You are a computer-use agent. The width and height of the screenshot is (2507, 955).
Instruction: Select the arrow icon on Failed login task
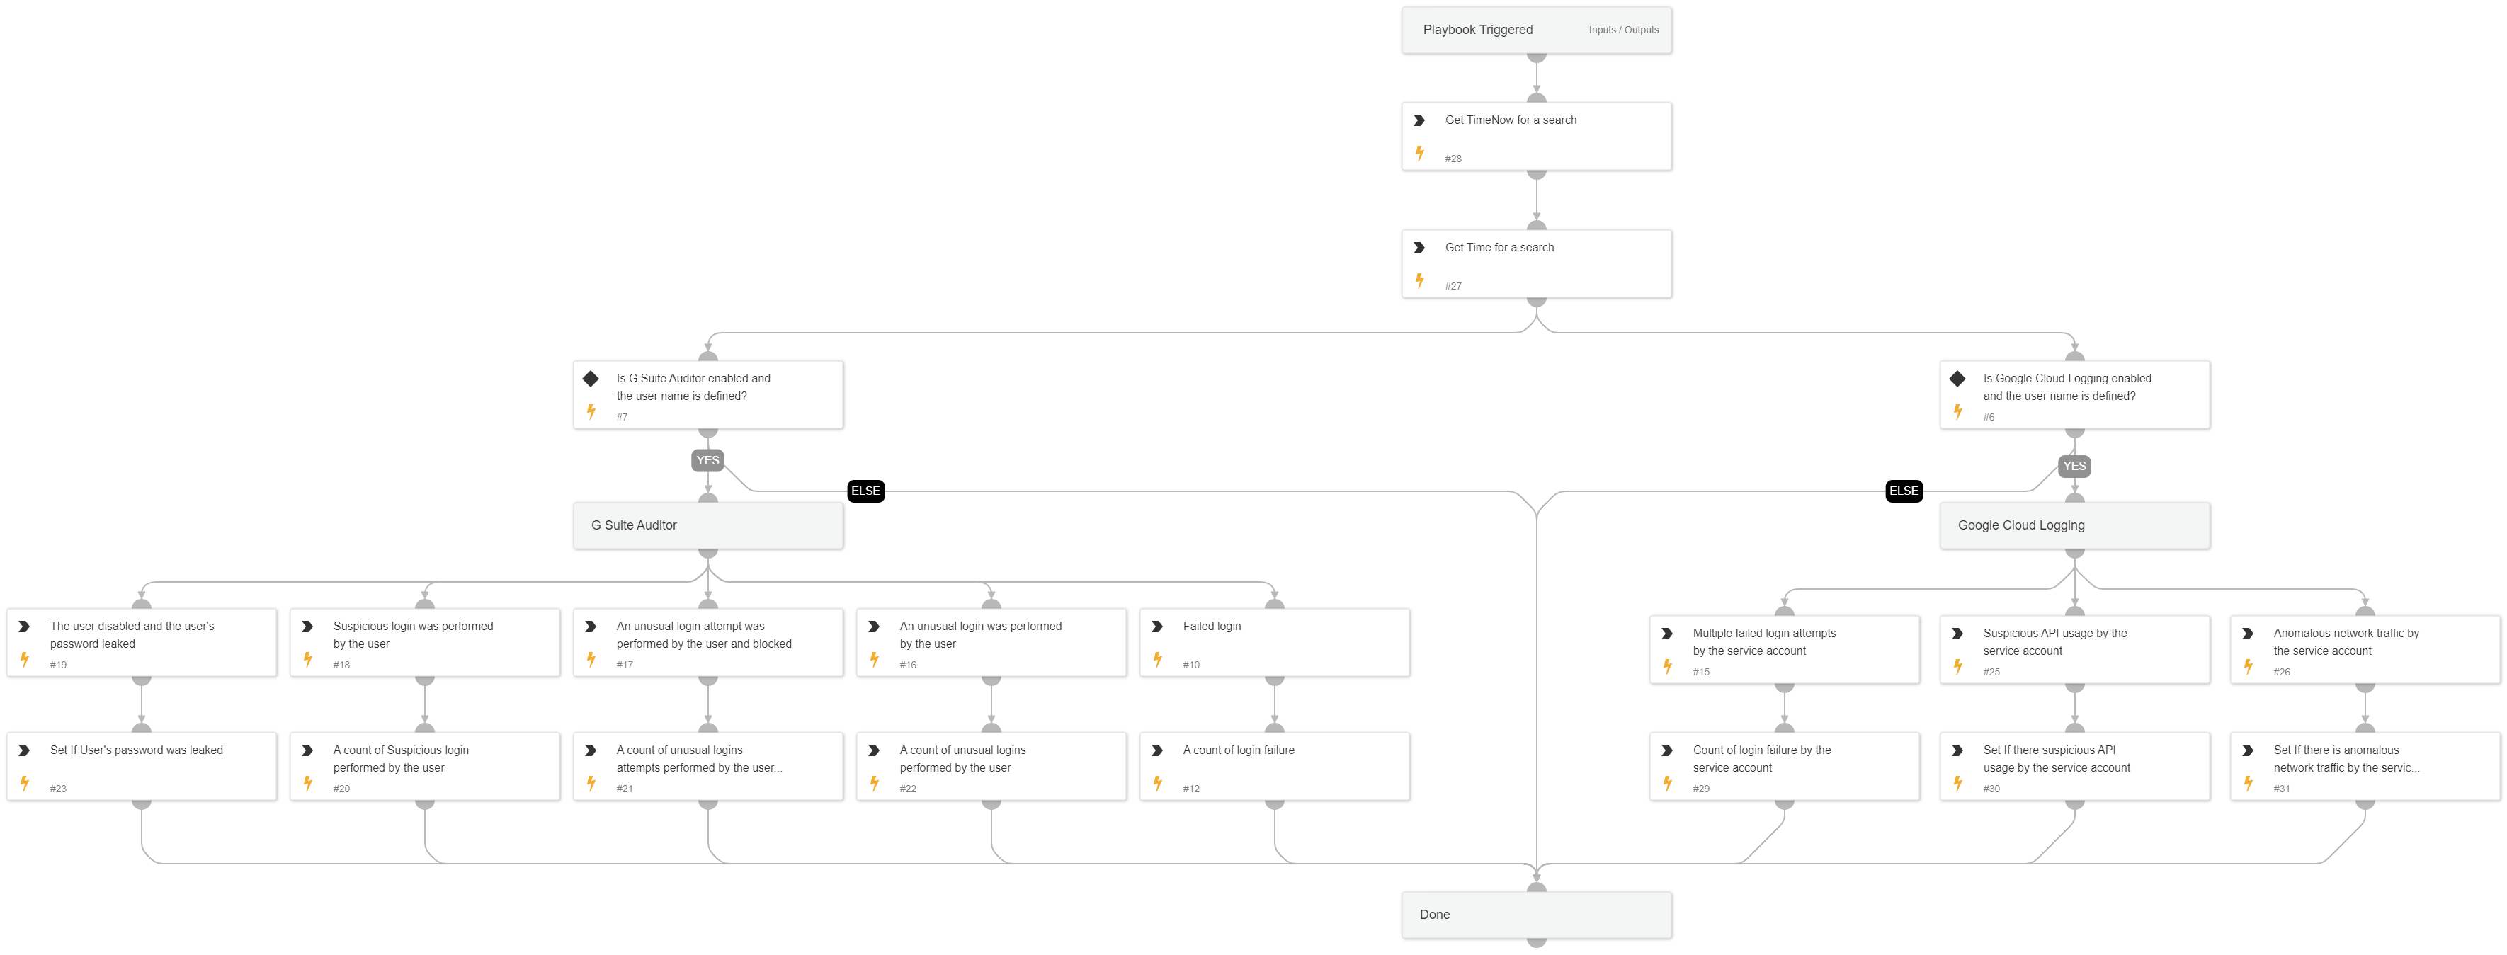(x=1158, y=627)
